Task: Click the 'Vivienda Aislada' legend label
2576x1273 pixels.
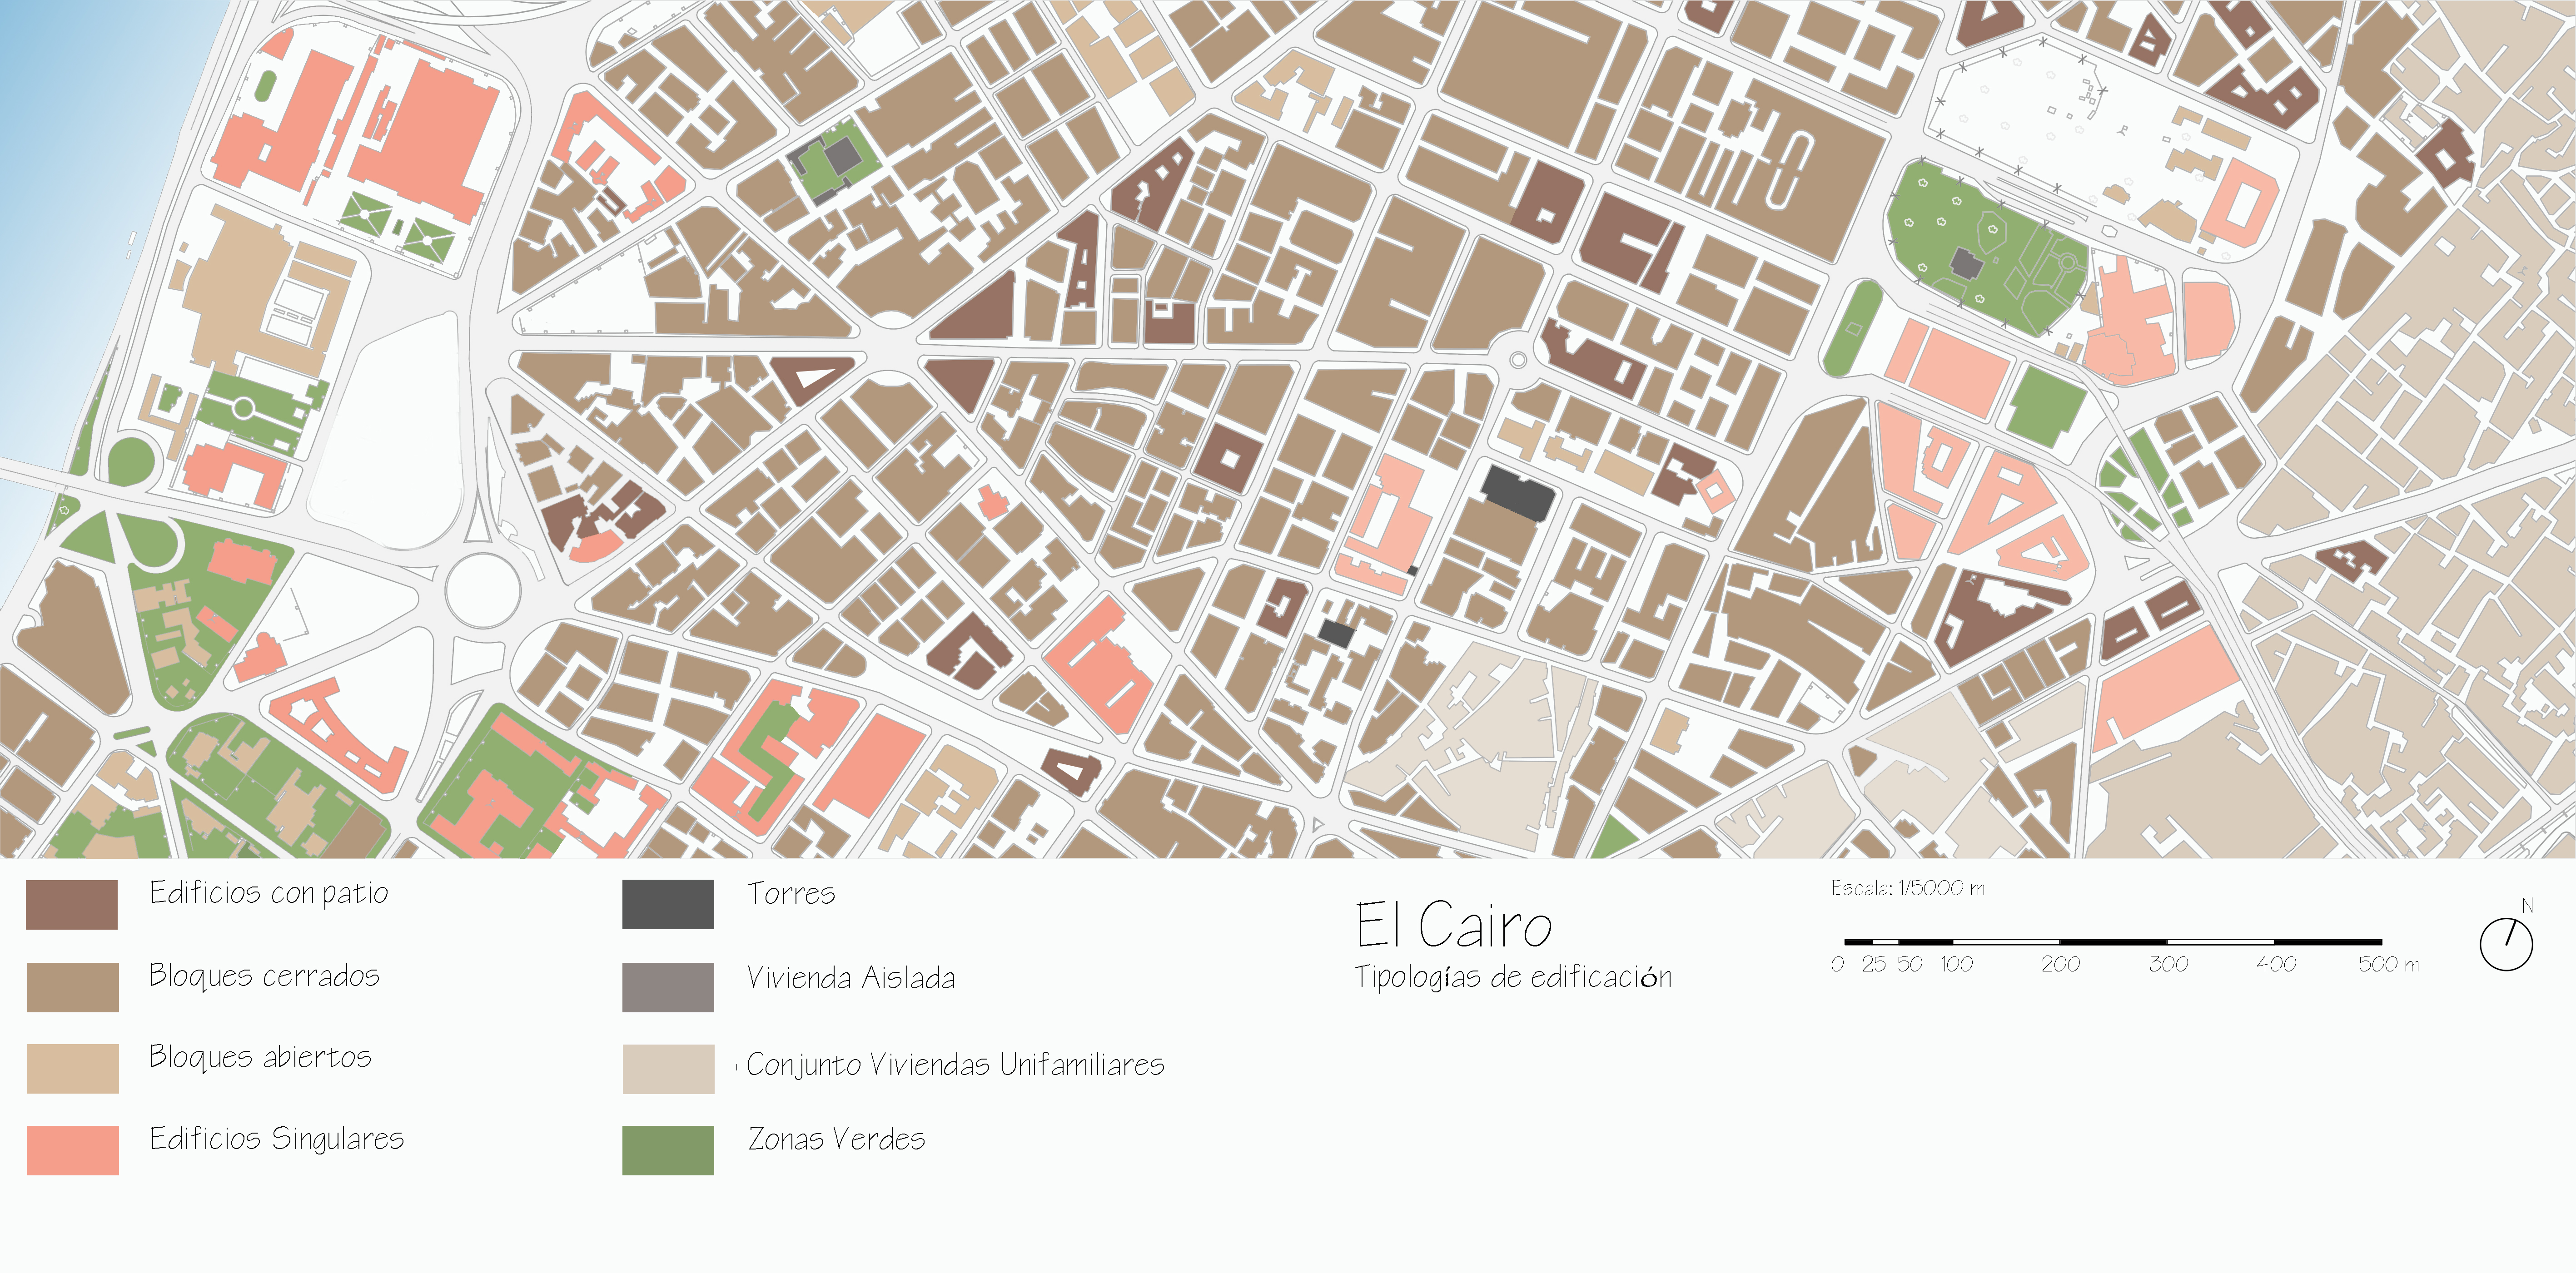Action: [x=851, y=978]
